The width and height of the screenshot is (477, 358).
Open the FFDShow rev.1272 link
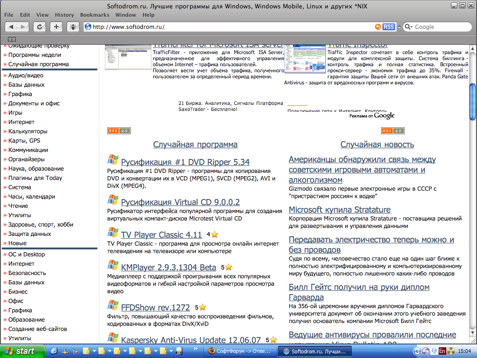[x=156, y=308]
